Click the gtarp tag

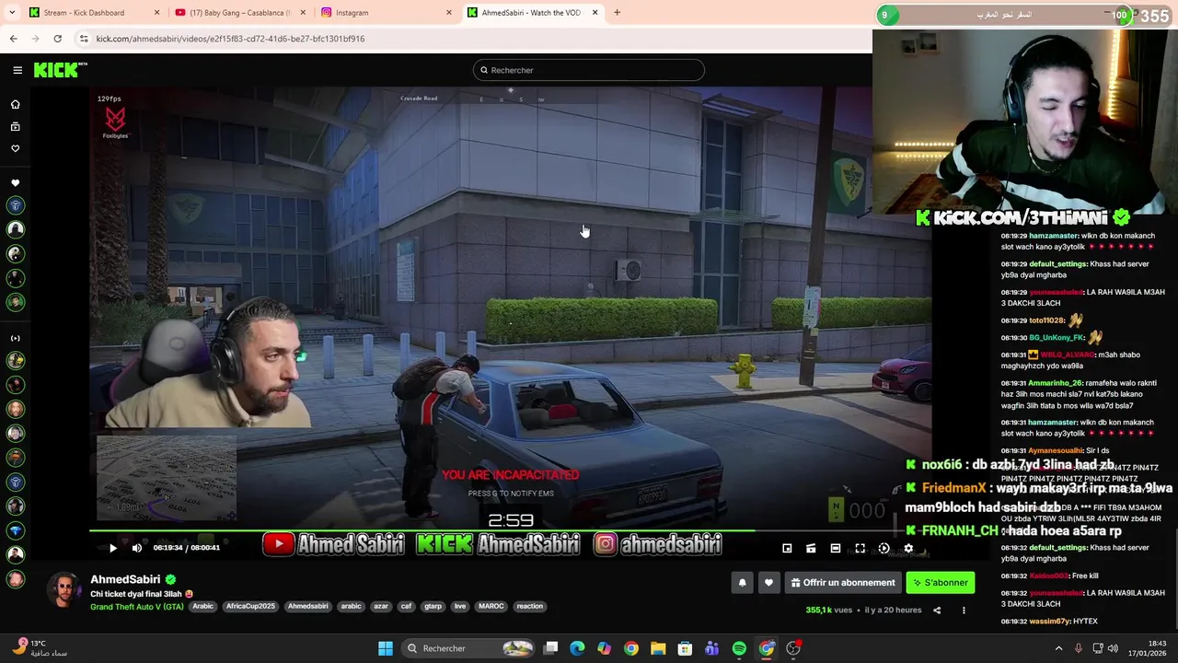[433, 606]
